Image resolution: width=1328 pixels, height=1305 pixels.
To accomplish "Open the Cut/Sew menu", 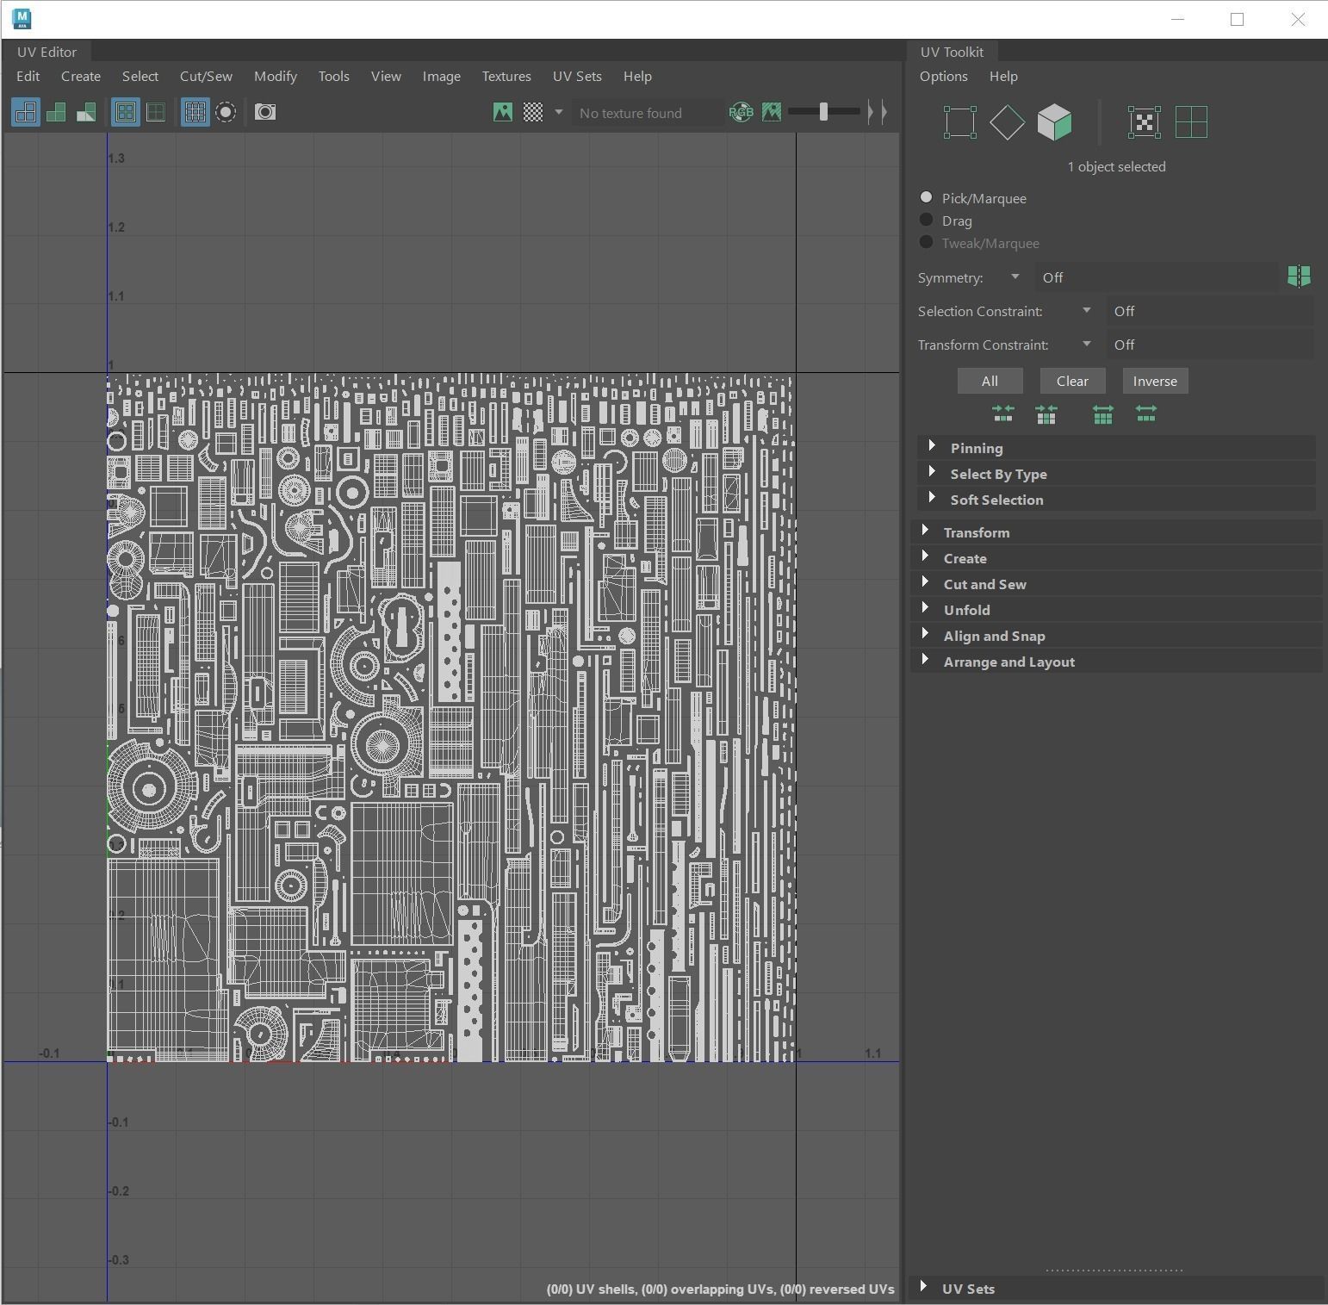I will tap(206, 76).
